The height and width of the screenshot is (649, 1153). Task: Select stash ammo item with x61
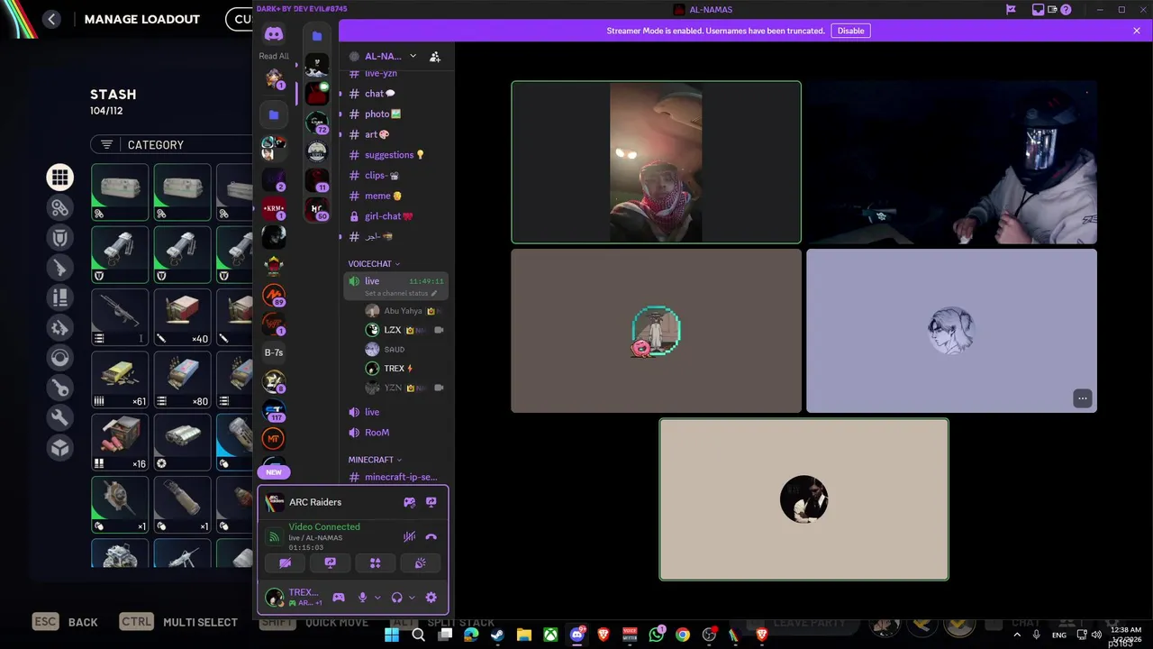pos(120,379)
